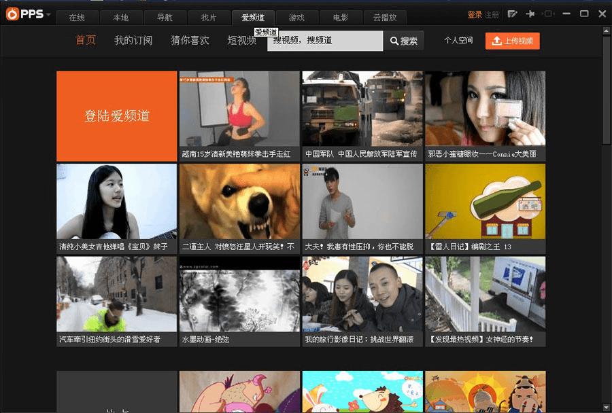Viewport: 612px width, 413px height.
Task: Open the cartoon hedgehog and rabbit thumbnail
Action: (x=362, y=391)
